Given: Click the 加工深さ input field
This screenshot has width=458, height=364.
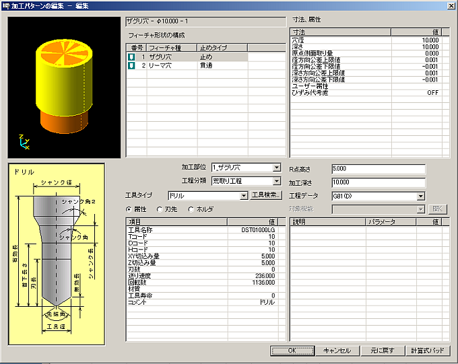Looking at the screenshot, I should (379, 182).
